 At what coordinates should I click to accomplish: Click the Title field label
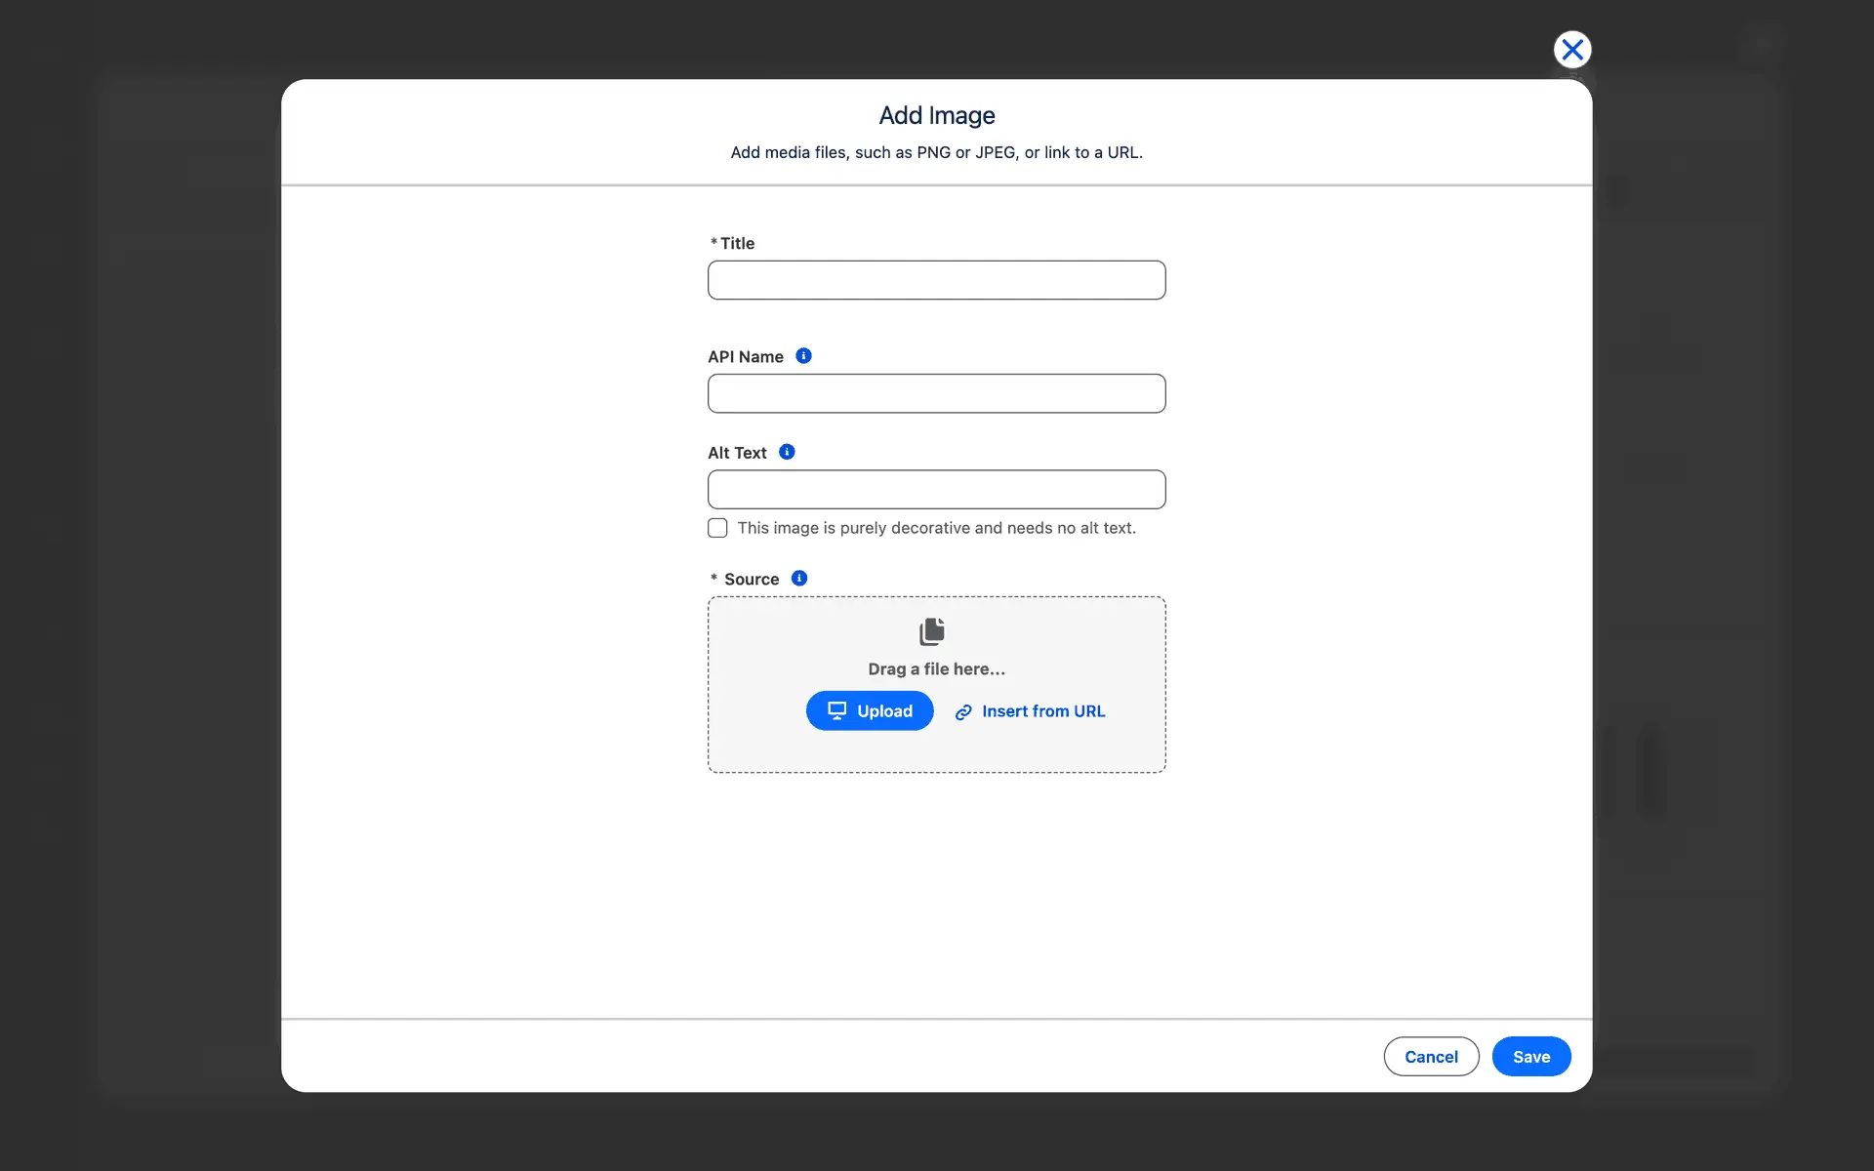737,244
